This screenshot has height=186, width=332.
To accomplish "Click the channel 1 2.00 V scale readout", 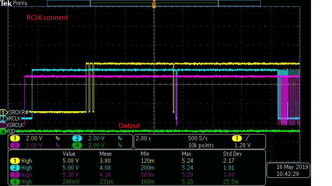I will tap(34, 138).
